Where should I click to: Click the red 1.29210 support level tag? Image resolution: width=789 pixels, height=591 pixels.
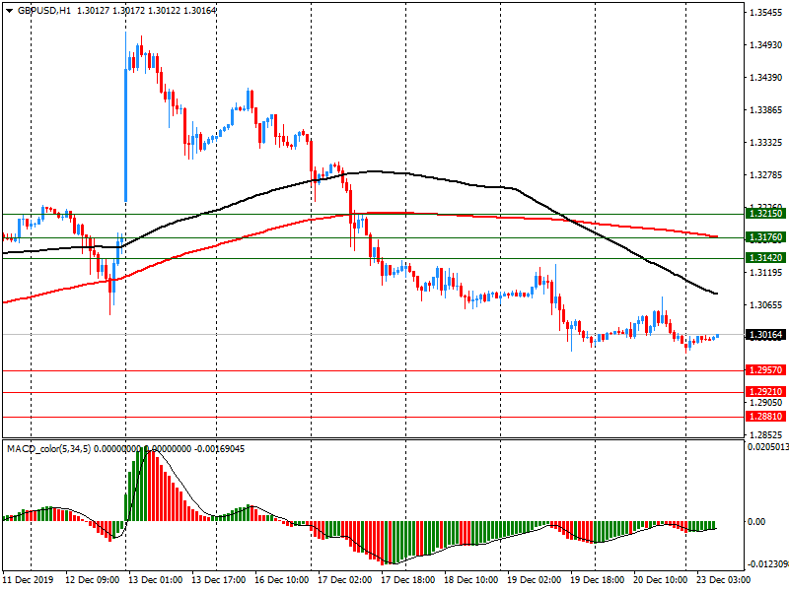[765, 392]
